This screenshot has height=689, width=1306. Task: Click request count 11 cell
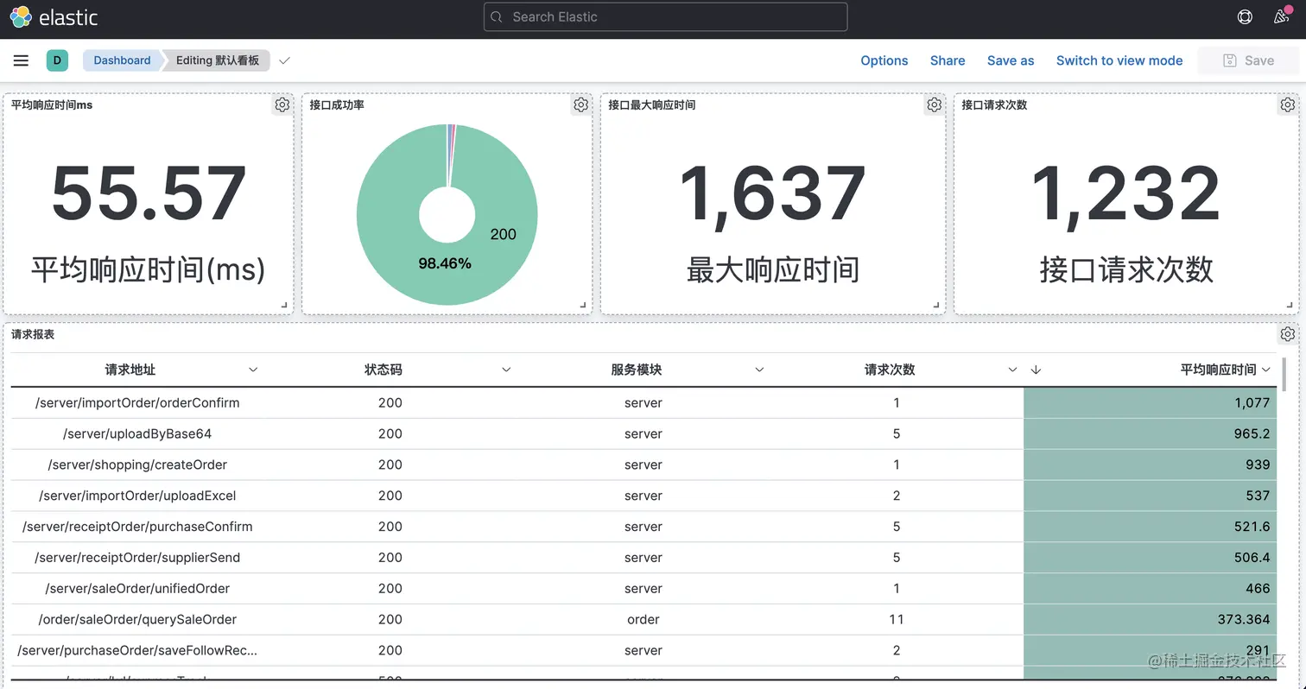(x=897, y=620)
